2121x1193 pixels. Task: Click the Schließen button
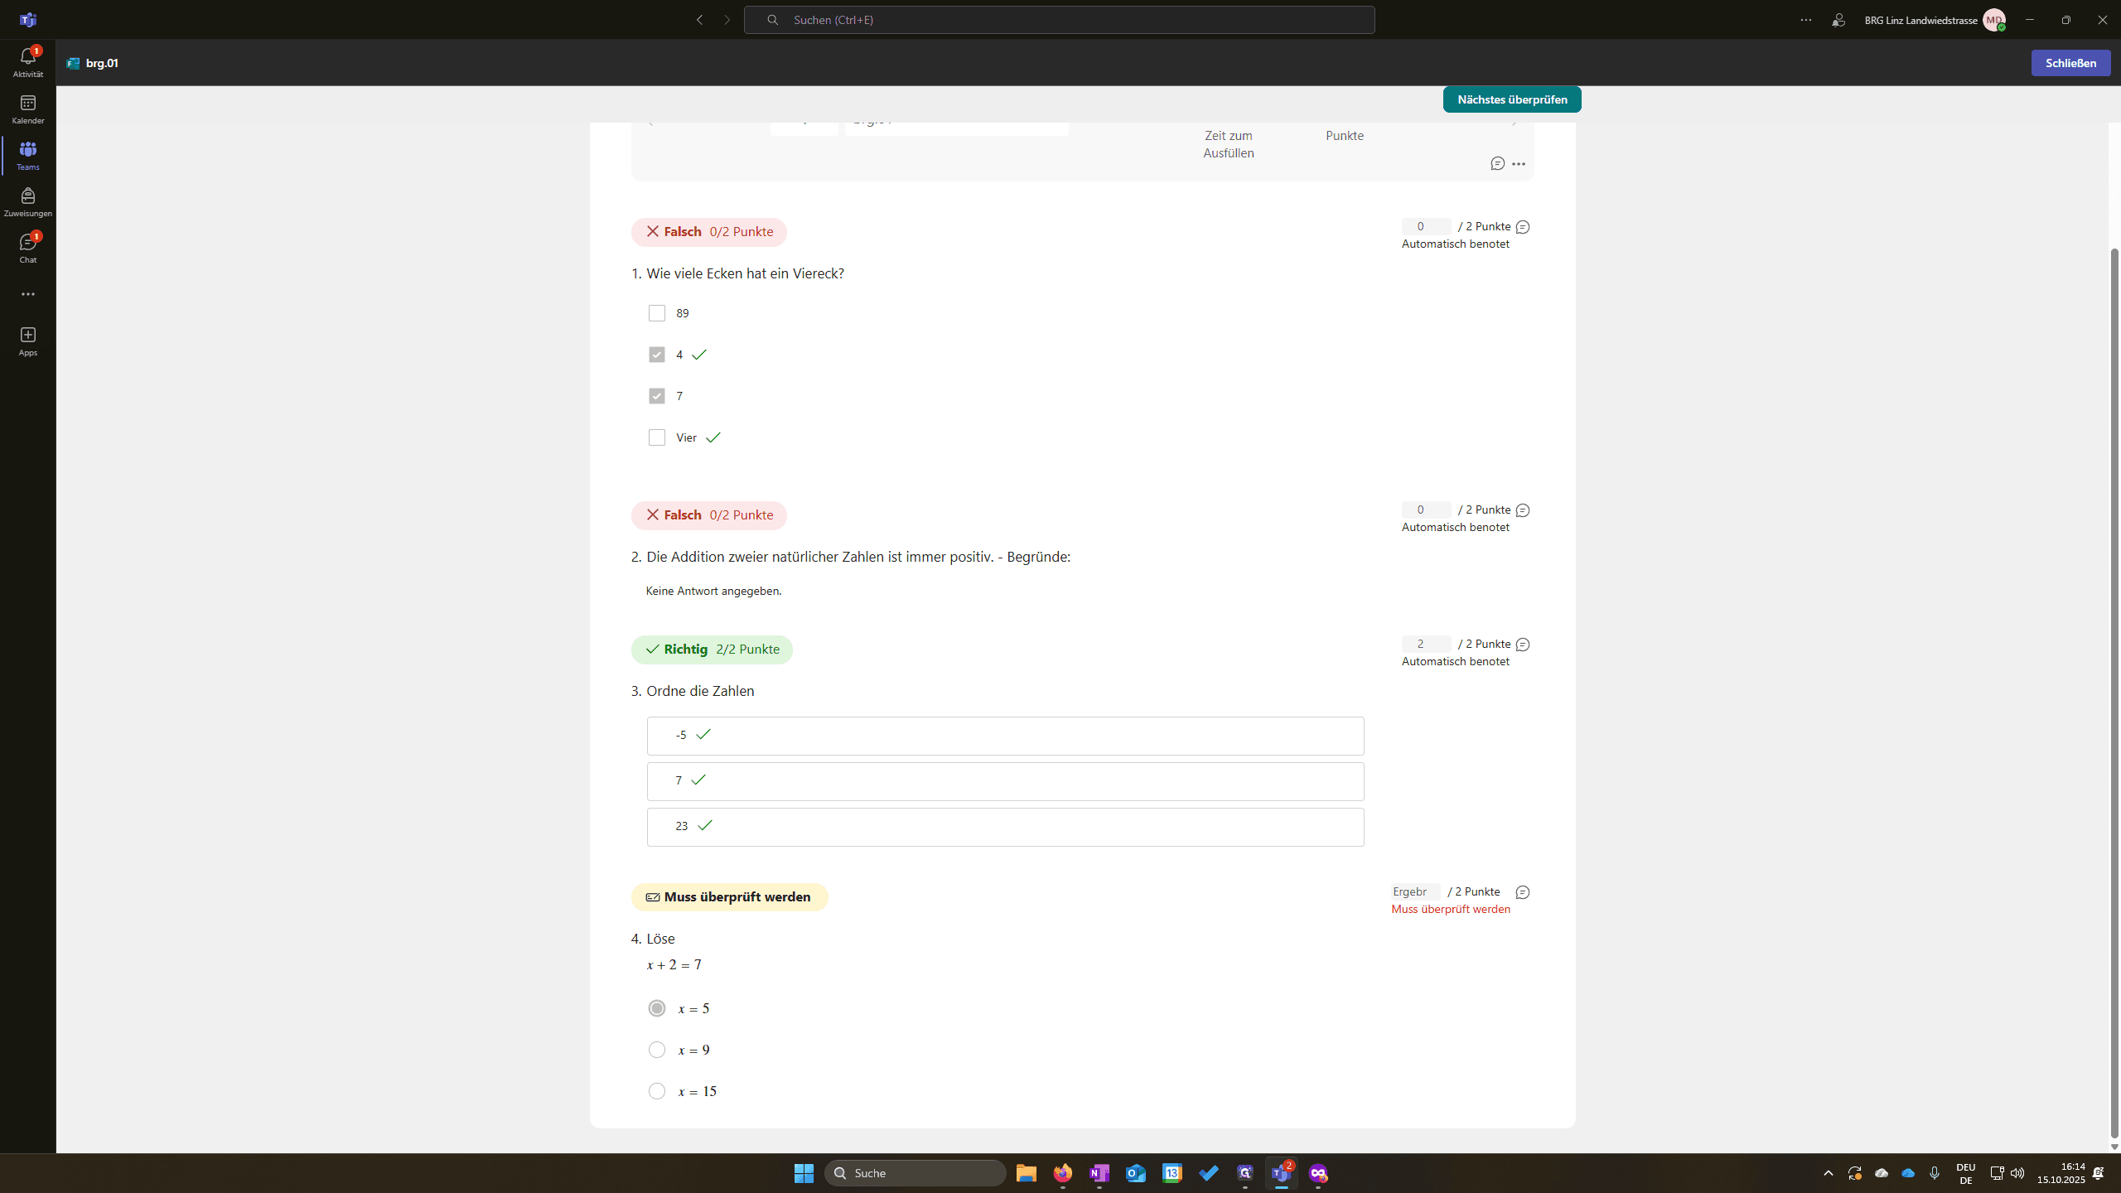(x=2070, y=63)
